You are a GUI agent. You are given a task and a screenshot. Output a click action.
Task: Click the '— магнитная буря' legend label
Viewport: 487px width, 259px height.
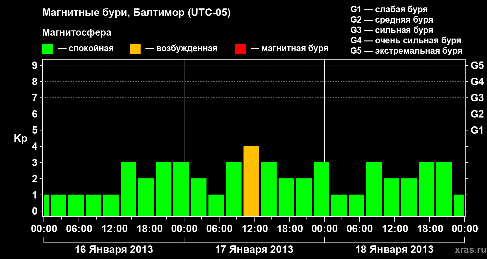289,49
